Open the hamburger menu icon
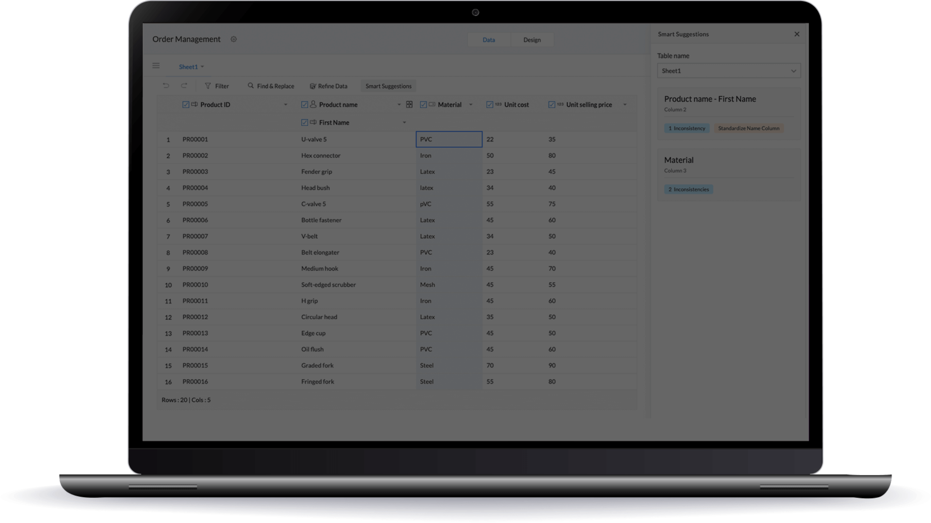931x523 pixels. [156, 66]
